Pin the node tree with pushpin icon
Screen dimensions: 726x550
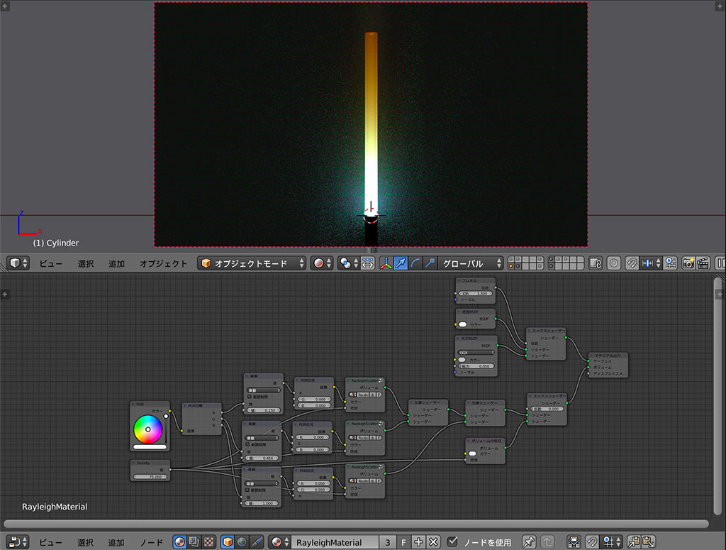[528, 541]
